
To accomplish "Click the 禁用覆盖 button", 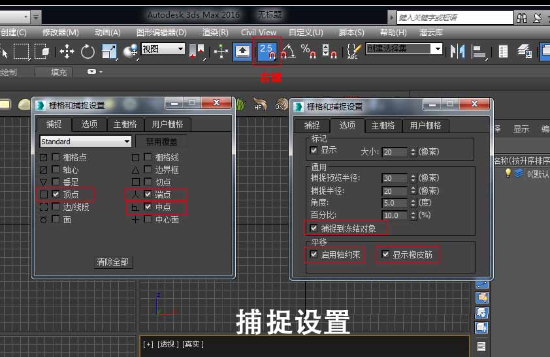I will click(x=161, y=141).
